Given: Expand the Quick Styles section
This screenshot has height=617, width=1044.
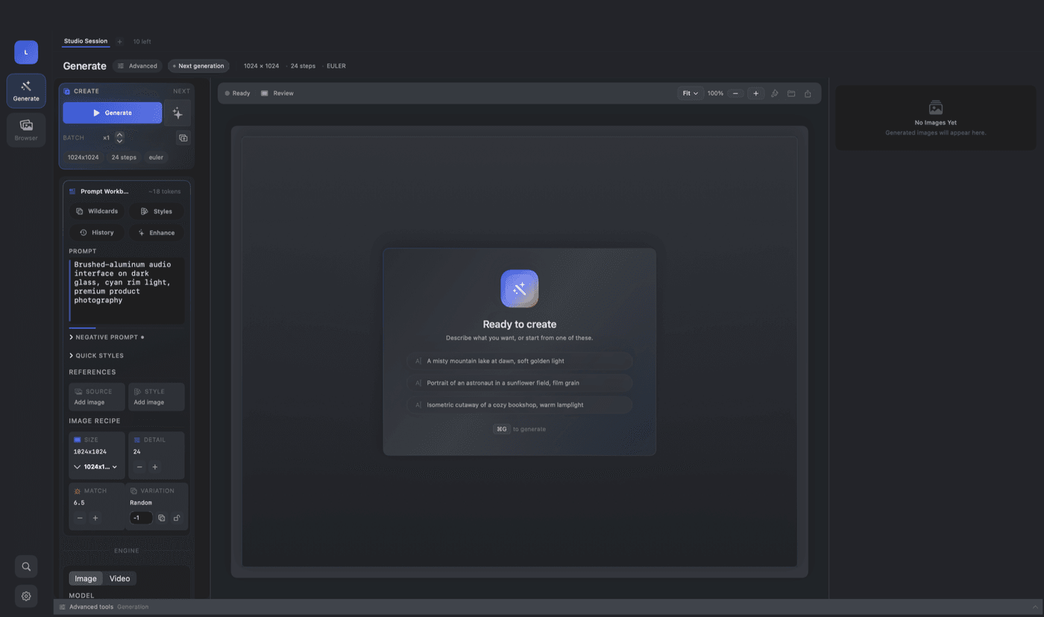Looking at the screenshot, I should coord(97,356).
